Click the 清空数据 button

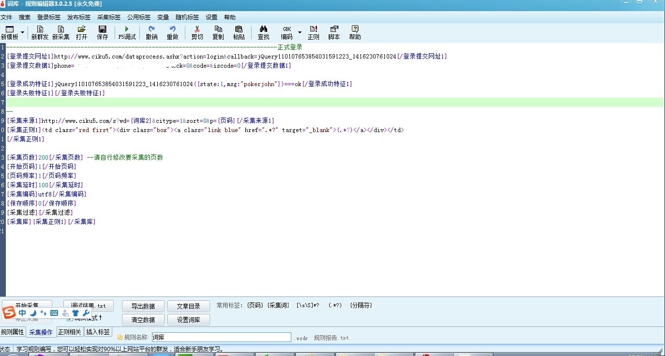(142, 319)
